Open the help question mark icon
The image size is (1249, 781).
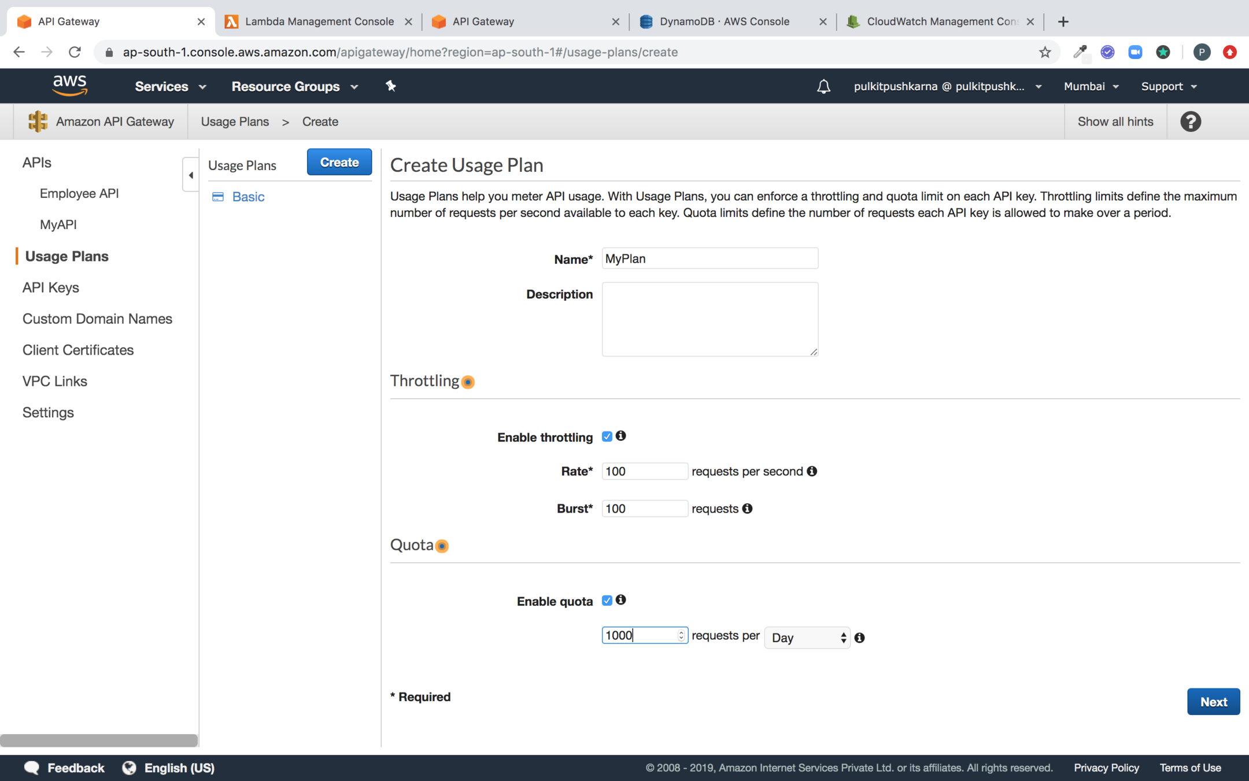pos(1191,121)
